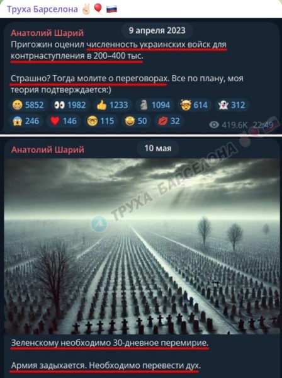Click the kiss mark reaction 32

point(169,121)
